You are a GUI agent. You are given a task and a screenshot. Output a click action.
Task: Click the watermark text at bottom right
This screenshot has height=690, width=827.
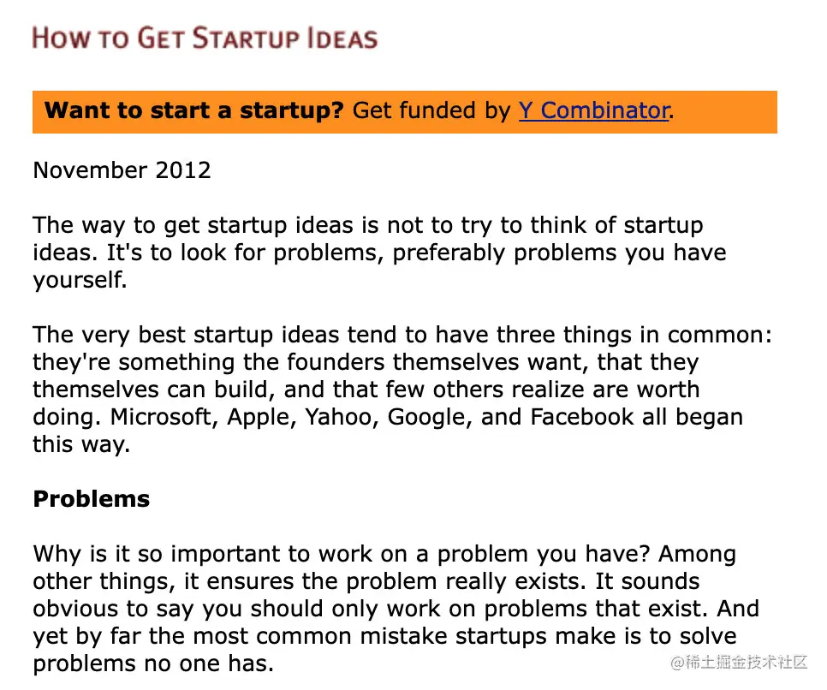(x=738, y=662)
